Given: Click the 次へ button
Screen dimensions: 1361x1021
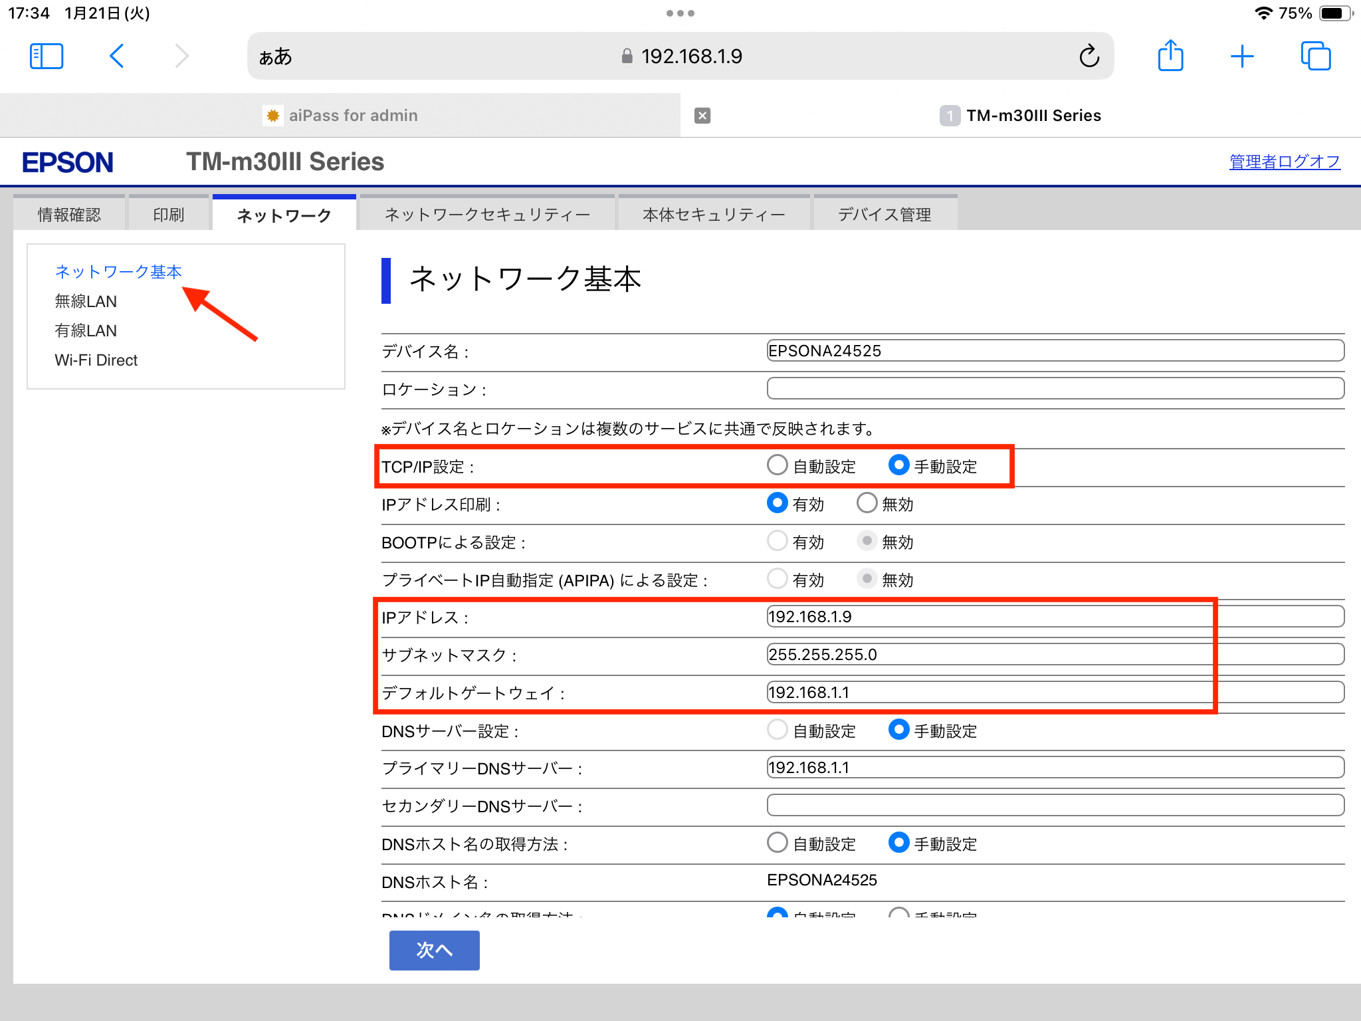Looking at the screenshot, I should pos(435,950).
